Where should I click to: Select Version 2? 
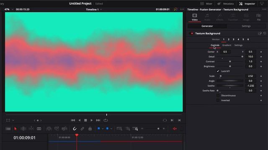click(229, 39)
